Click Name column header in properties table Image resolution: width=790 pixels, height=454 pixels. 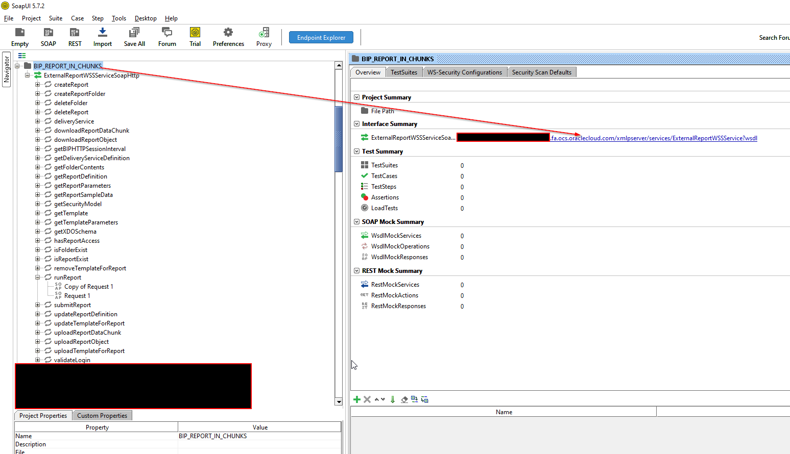[x=504, y=412]
